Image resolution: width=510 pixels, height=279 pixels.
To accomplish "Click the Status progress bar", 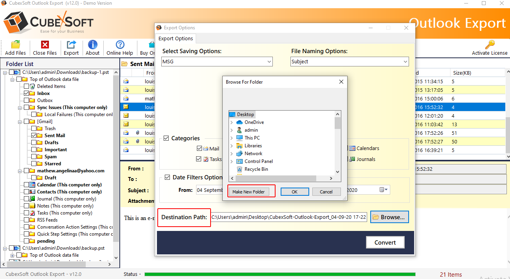I will tap(280, 274).
